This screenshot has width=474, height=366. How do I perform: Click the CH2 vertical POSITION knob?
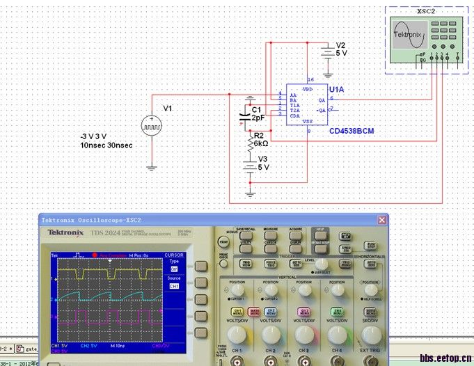(x=271, y=290)
